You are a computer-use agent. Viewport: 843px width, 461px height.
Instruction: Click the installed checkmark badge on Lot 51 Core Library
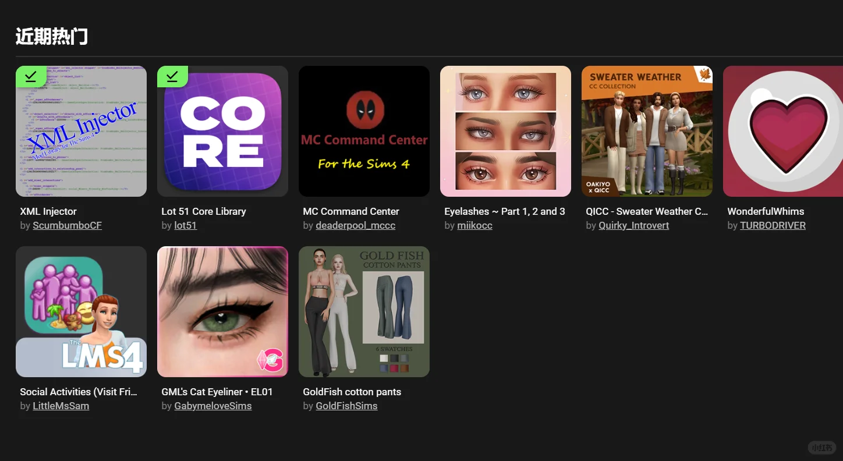172,76
